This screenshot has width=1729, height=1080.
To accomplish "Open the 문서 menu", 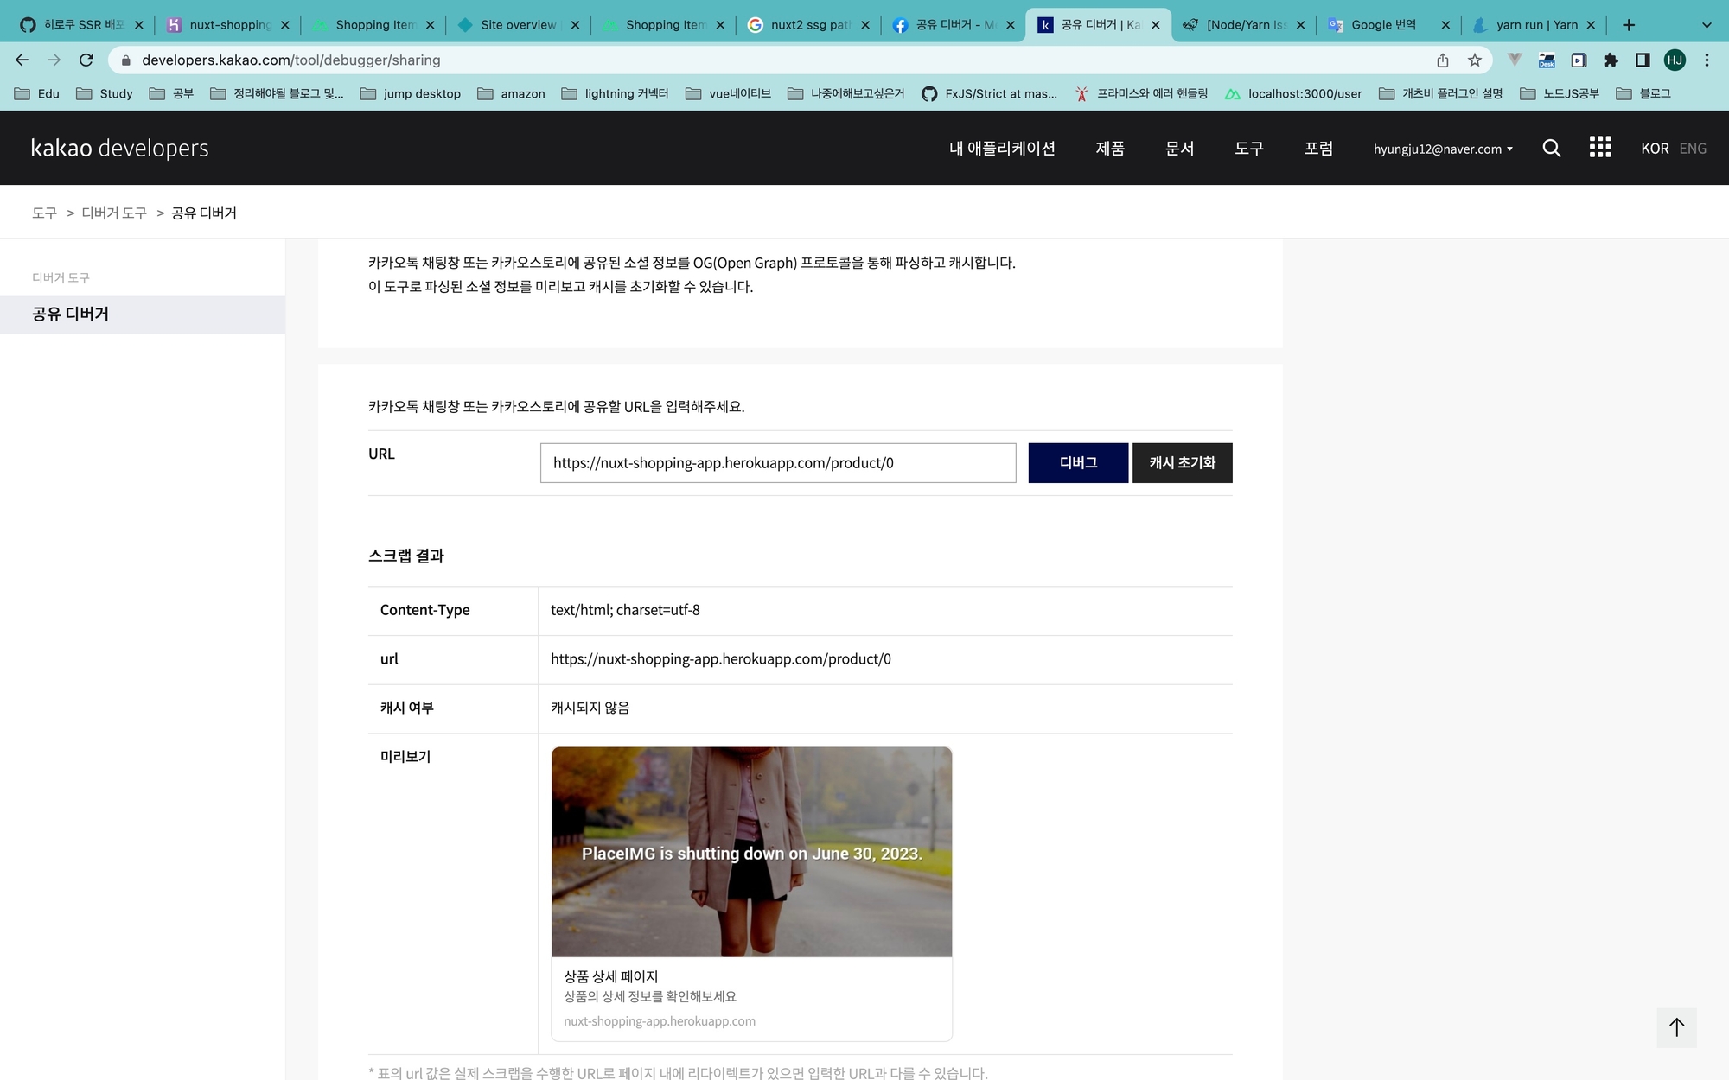I will click(1179, 148).
